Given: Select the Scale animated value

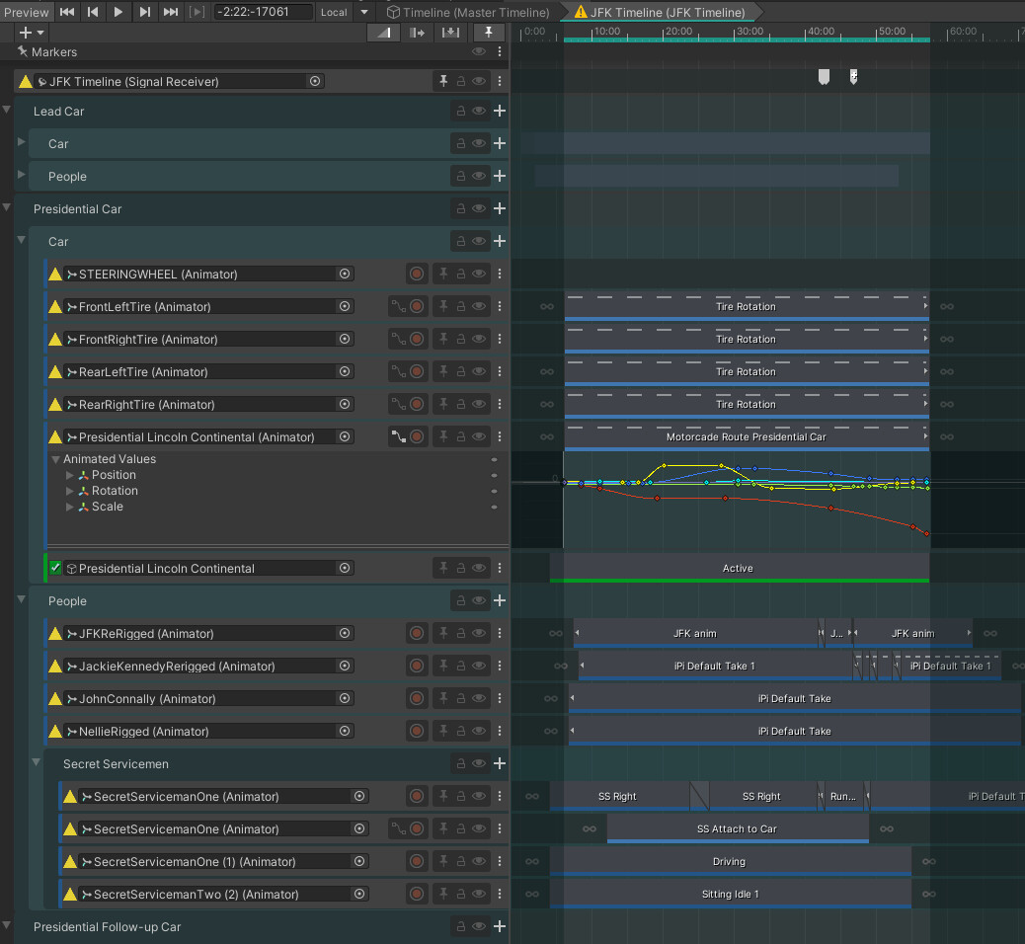Looking at the screenshot, I should coord(108,507).
